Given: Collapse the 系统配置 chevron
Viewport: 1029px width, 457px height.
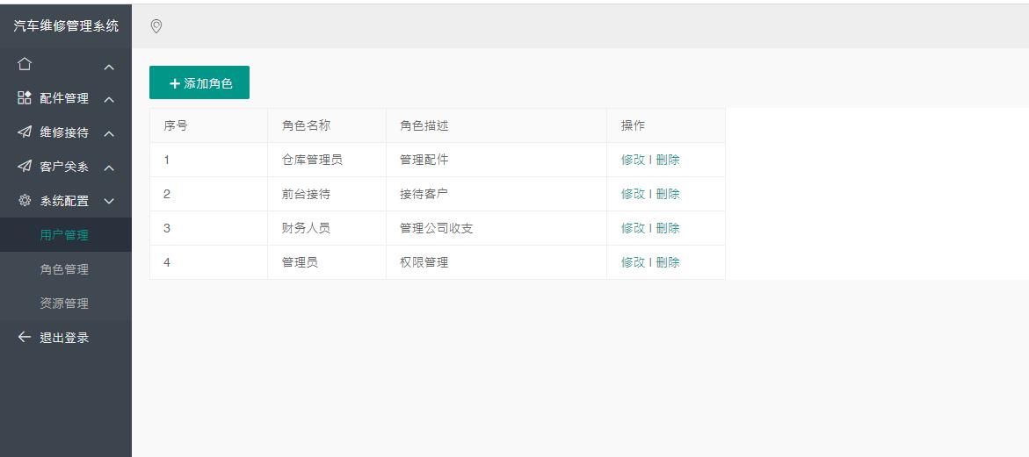Looking at the screenshot, I should (x=109, y=201).
